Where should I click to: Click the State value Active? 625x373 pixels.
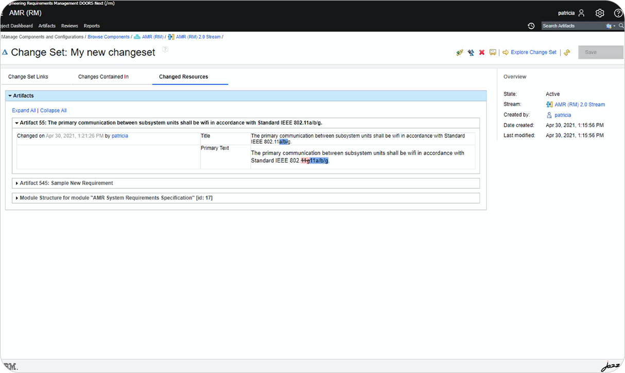point(552,94)
